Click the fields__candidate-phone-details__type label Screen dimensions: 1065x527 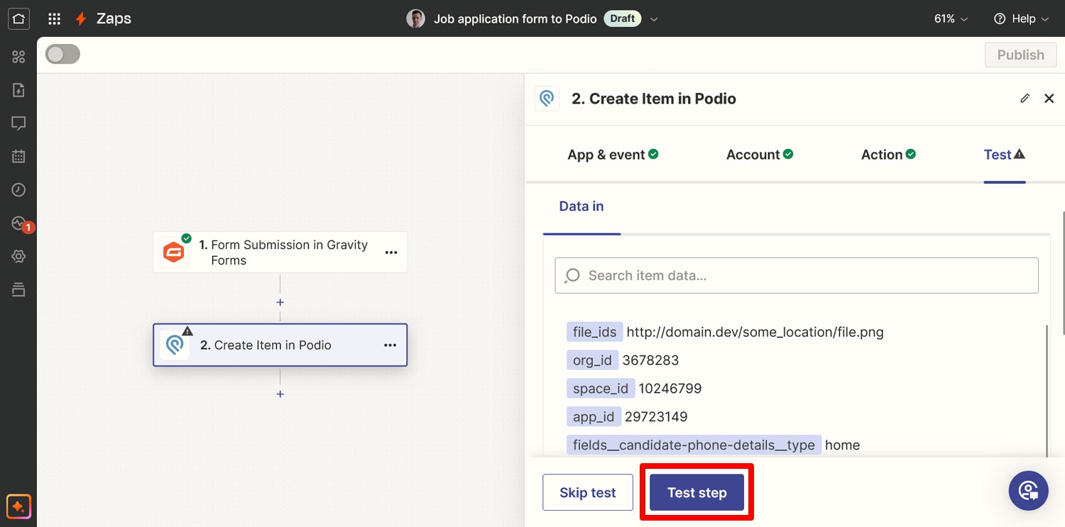pyautogui.click(x=694, y=445)
